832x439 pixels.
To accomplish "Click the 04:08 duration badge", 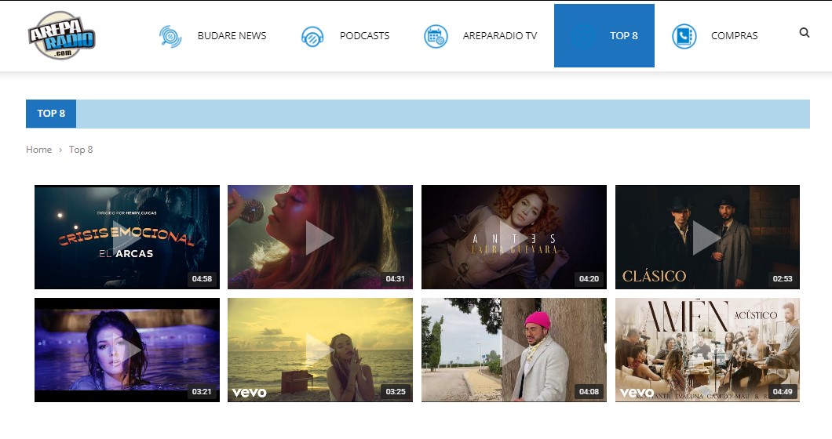I will pos(589,392).
